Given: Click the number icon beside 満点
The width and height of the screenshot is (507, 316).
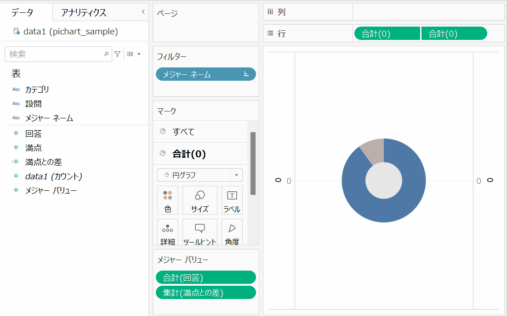Looking at the screenshot, I should (16, 148).
